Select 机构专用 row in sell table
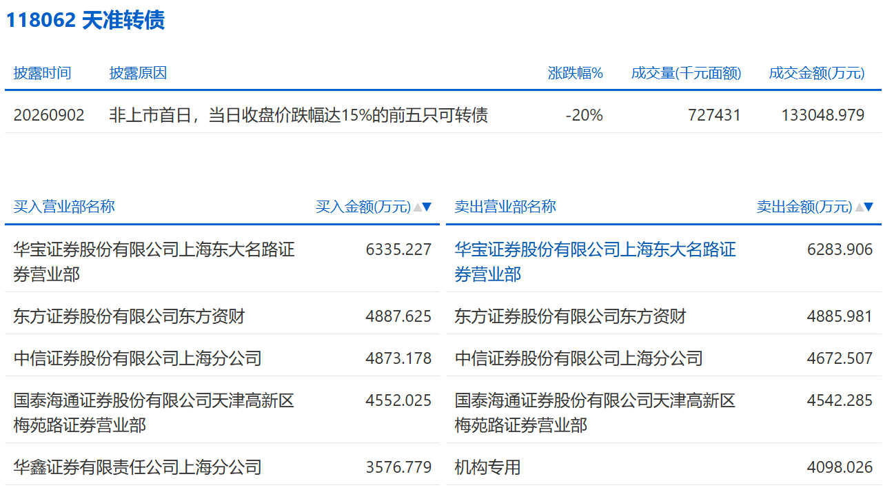 point(663,467)
